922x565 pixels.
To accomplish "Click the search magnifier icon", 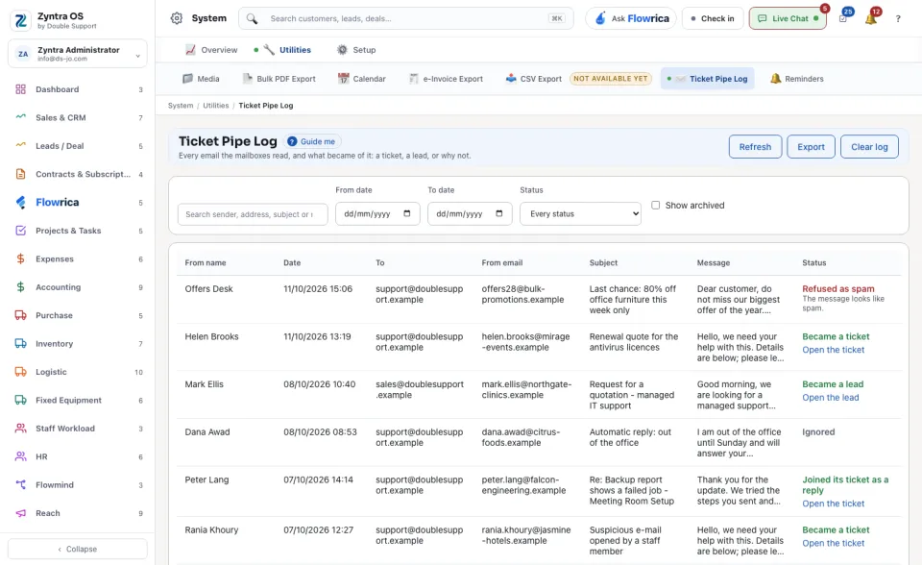I will 252,19.
